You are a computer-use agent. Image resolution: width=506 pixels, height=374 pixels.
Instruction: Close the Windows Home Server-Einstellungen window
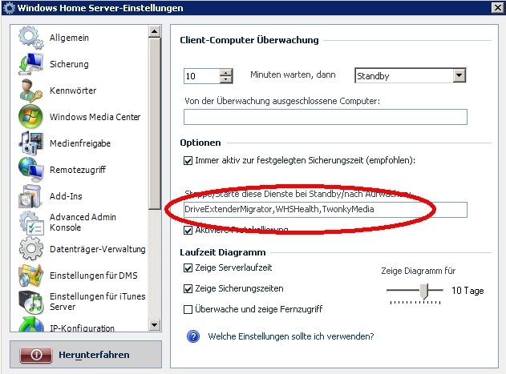pyautogui.click(x=497, y=8)
